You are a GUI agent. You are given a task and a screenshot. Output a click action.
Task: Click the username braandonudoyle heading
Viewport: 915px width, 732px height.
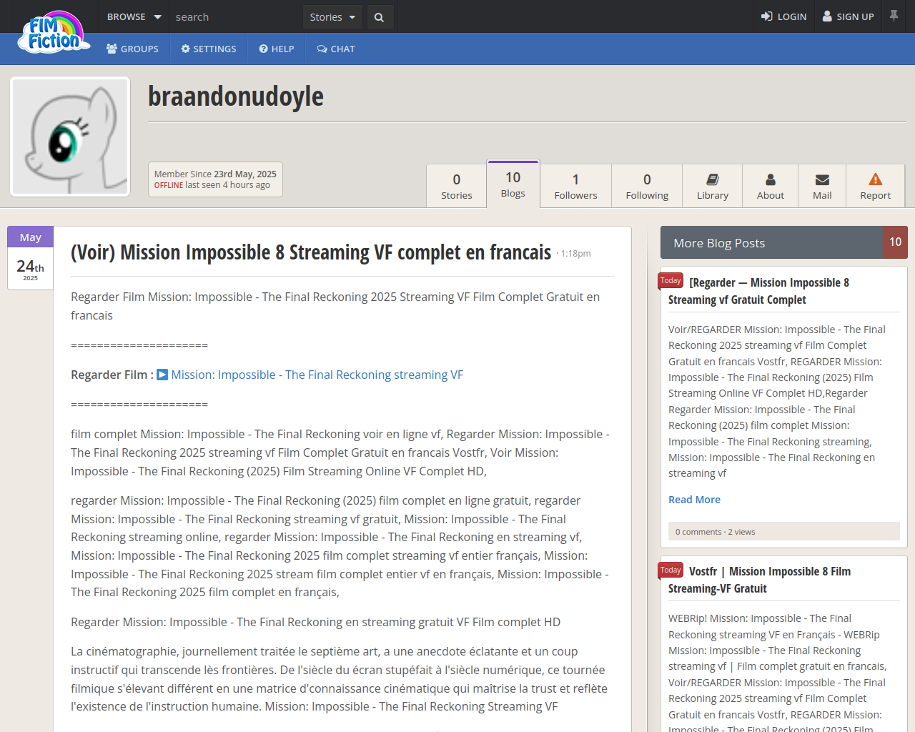click(x=236, y=97)
